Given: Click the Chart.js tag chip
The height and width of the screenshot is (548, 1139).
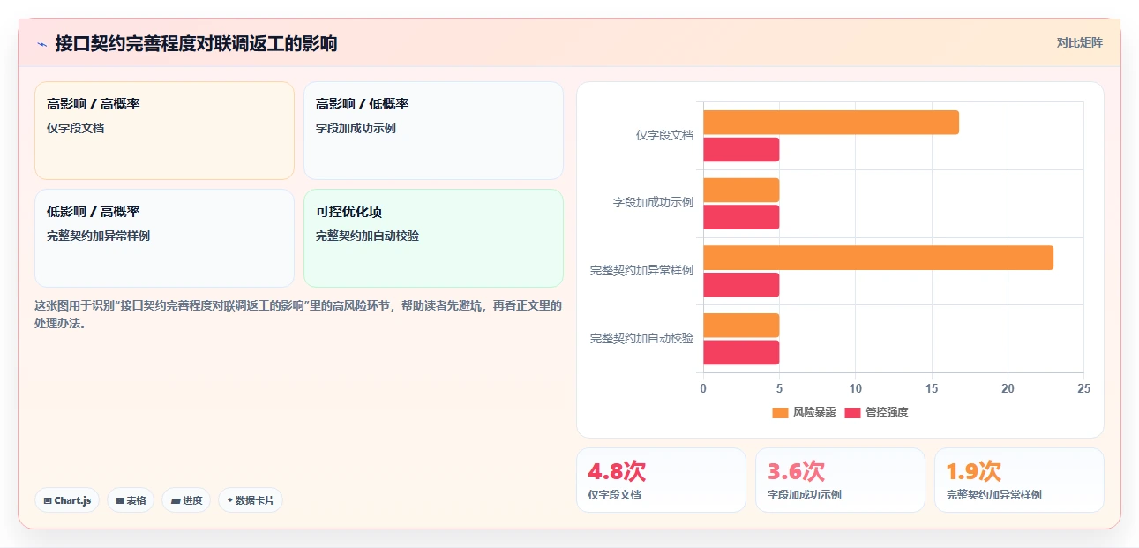Looking at the screenshot, I should point(67,500).
